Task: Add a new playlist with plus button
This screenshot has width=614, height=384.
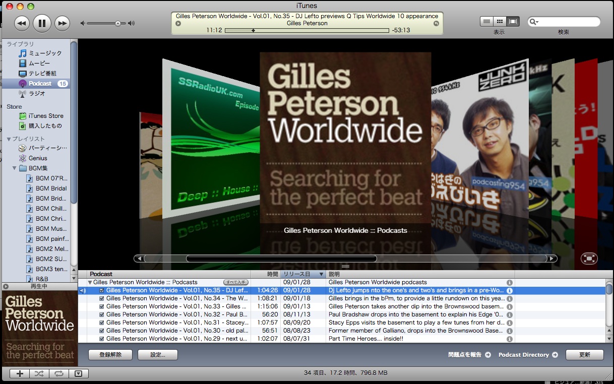Action: coord(20,373)
